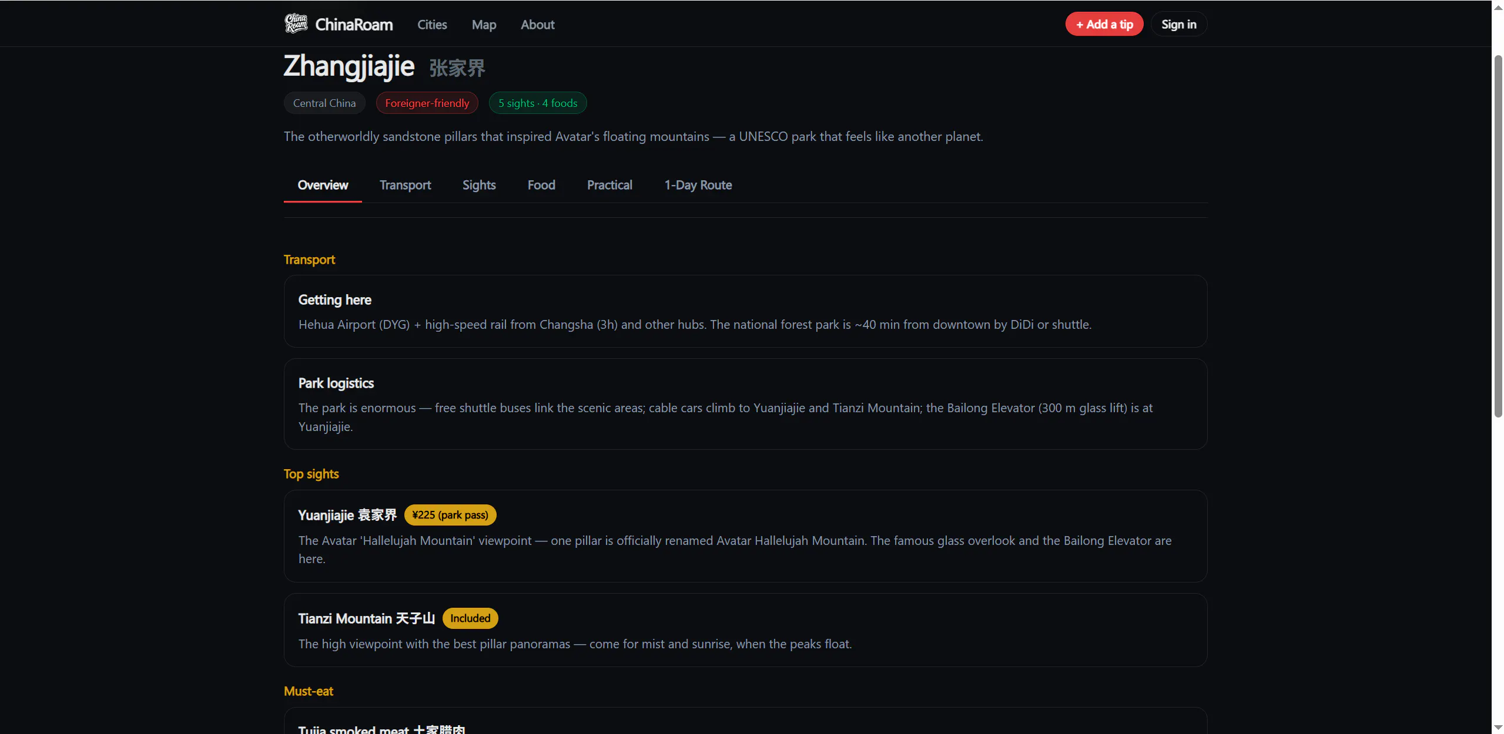Click the Top sights section heading

(x=311, y=474)
